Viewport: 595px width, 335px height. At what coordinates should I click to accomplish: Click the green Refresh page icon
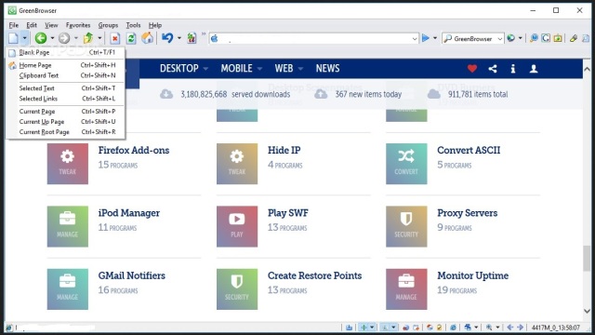(x=131, y=38)
